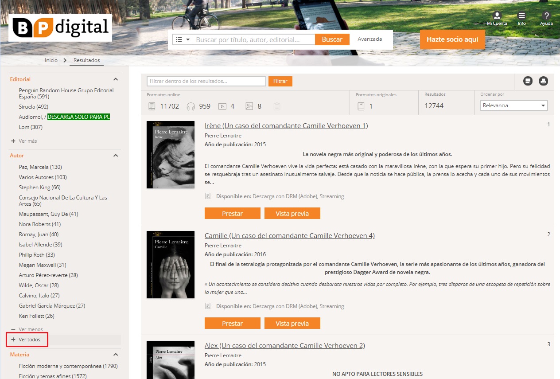Filter by editorial Lom (307)
The width and height of the screenshot is (560, 379).
tap(31, 127)
